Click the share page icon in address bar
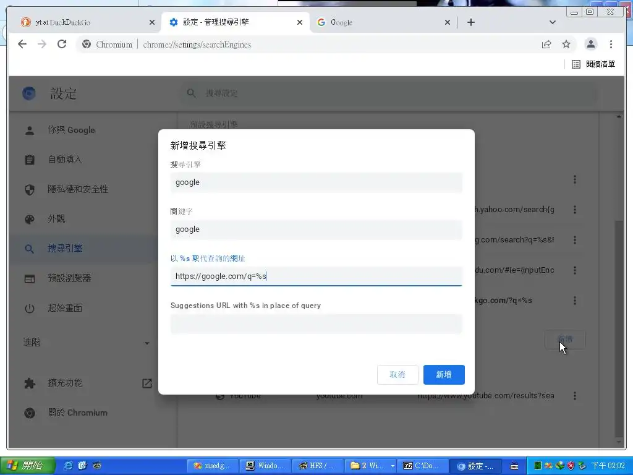 pyautogui.click(x=546, y=44)
